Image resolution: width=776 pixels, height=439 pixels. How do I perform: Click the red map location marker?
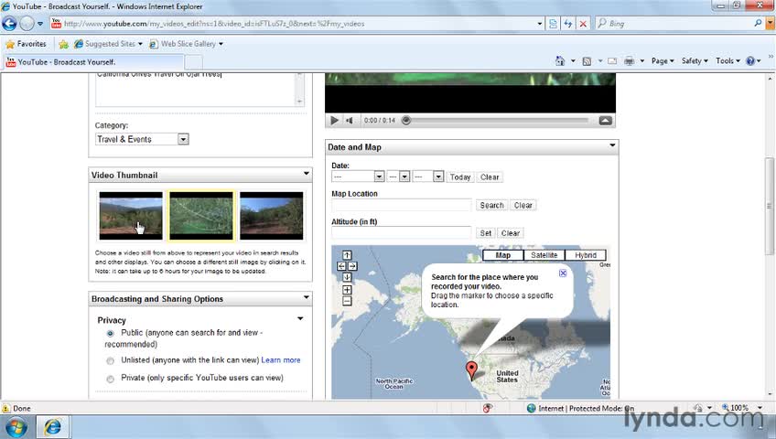[471, 369]
